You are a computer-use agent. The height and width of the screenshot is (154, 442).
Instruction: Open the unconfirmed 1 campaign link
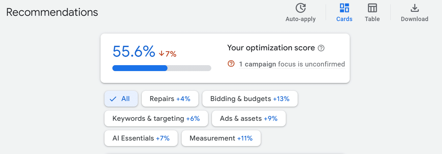257,64
